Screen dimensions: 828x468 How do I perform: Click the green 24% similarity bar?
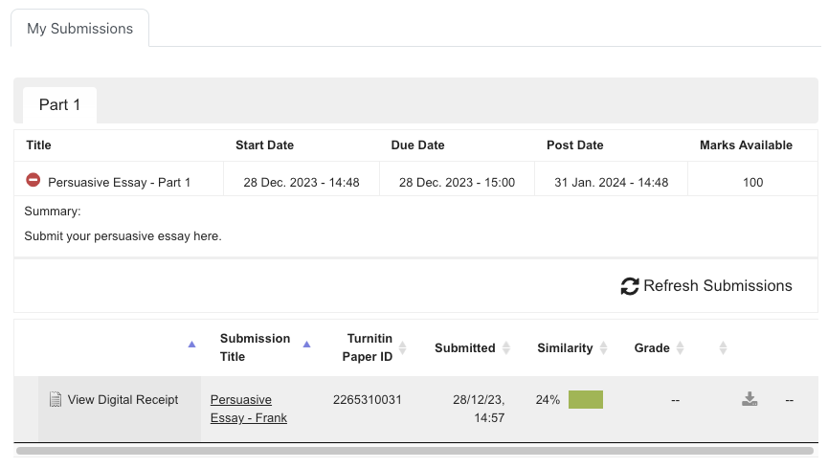coord(585,400)
